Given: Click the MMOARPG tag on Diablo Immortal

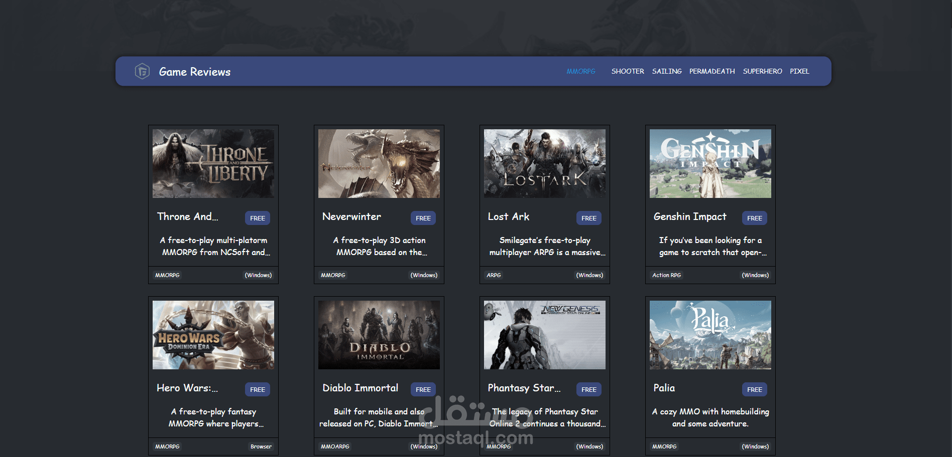Looking at the screenshot, I should 335,446.
